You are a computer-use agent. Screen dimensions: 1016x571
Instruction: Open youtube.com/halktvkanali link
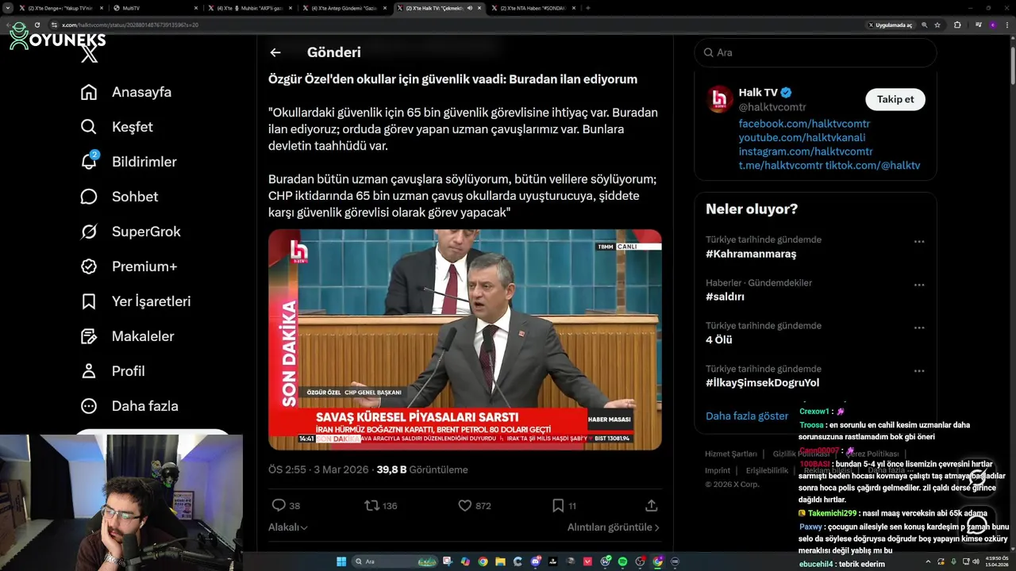click(802, 137)
